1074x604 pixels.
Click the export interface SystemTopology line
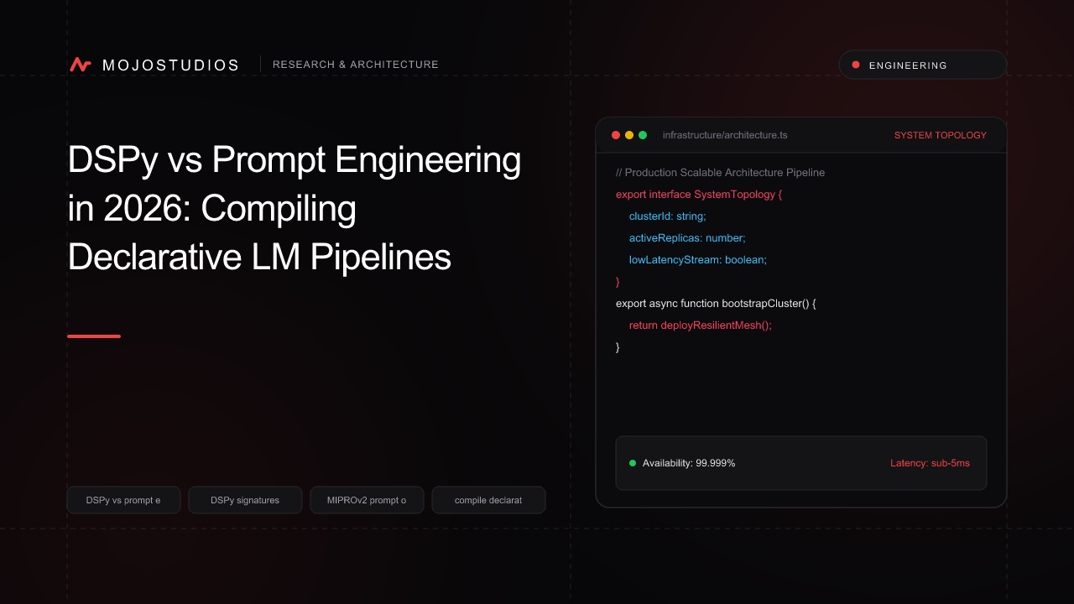tap(699, 194)
